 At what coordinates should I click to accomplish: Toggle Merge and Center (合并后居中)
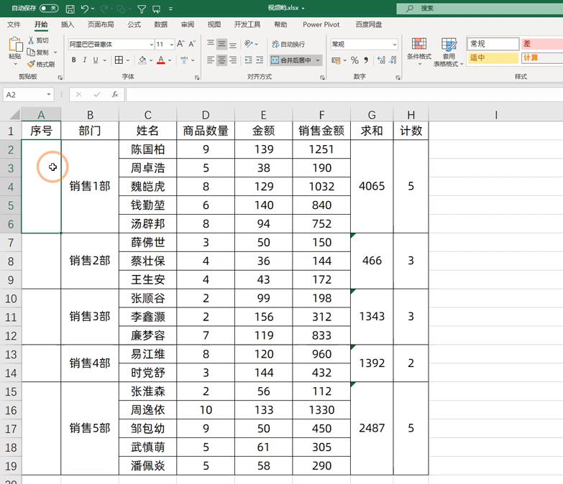click(291, 60)
